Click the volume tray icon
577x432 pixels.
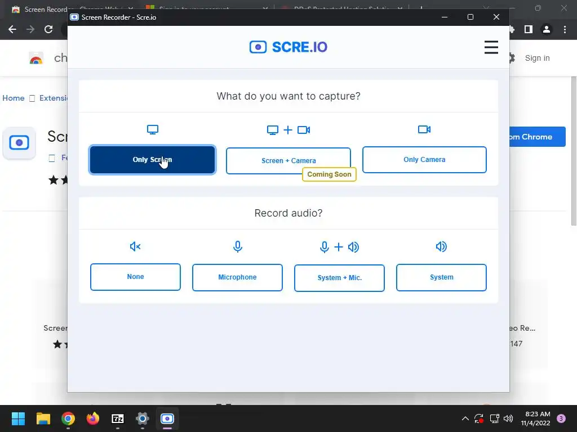pos(508,418)
